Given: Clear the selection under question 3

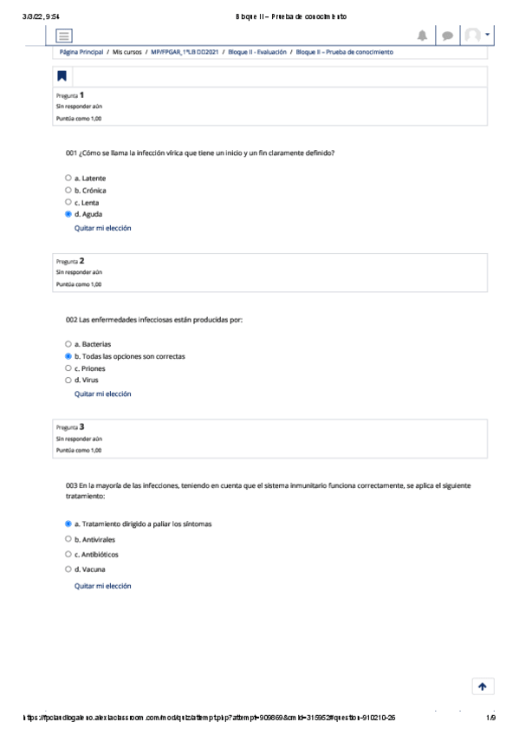Looking at the screenshot, I should point(102,586).
